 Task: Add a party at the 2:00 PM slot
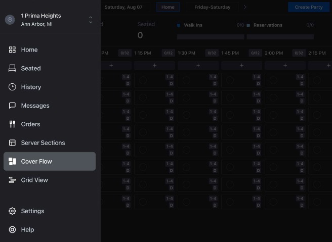pyautogui.click(x=285, y=66)
